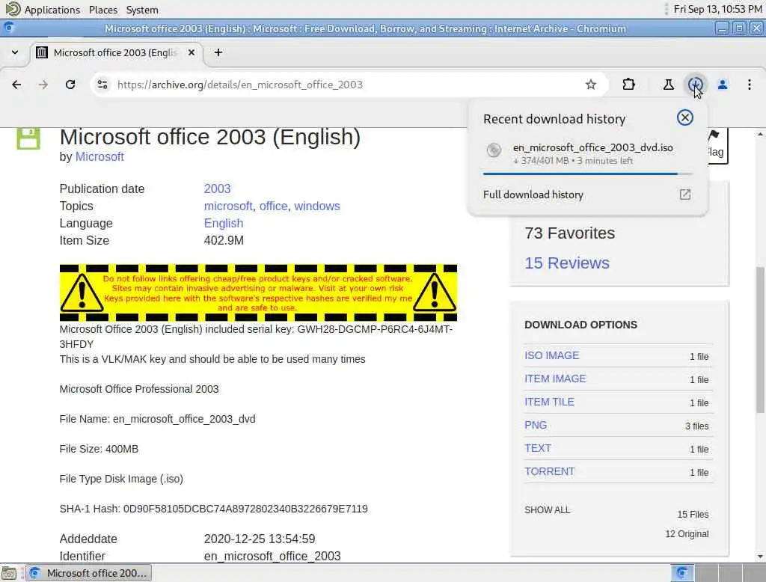The image size is (766, 582).
Task: Click the clock showing Fri Sep 13
Action: click(x=717, y=9)
